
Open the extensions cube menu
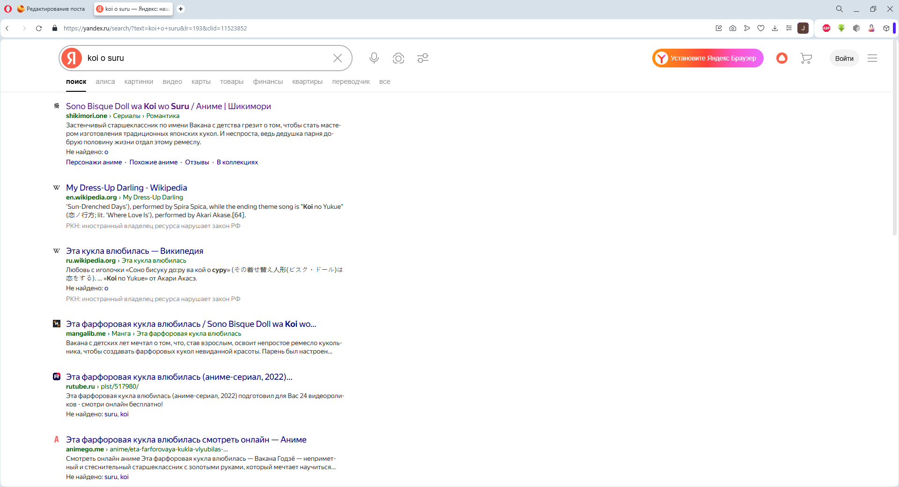pyautogui.click(x=886, y=28)
